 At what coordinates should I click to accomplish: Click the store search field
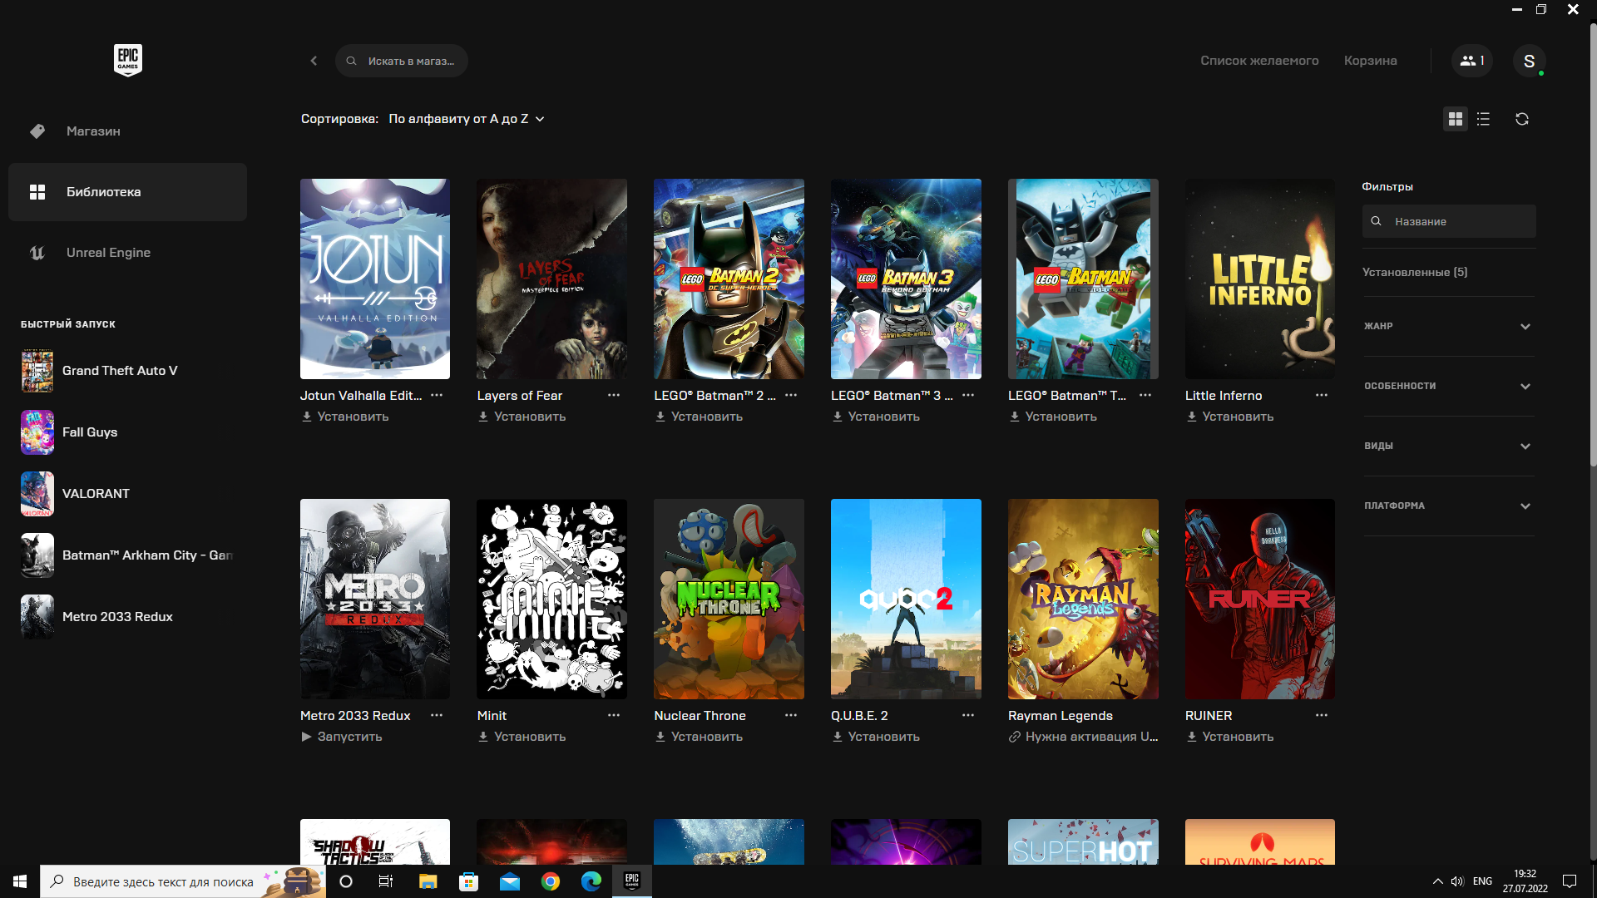point(402,61)
